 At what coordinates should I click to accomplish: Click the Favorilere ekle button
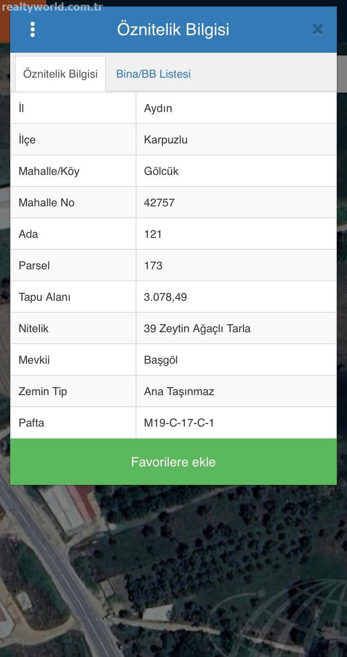[x=173, y=462]
